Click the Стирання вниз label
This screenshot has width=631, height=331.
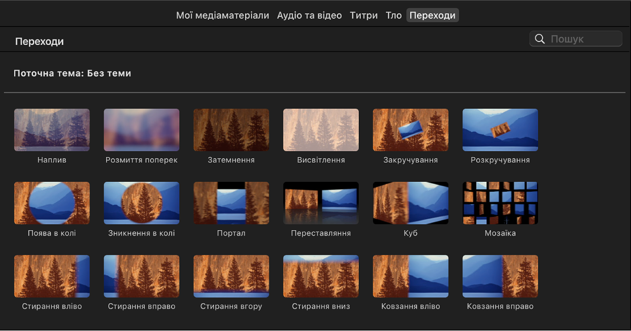pos(321,306)
